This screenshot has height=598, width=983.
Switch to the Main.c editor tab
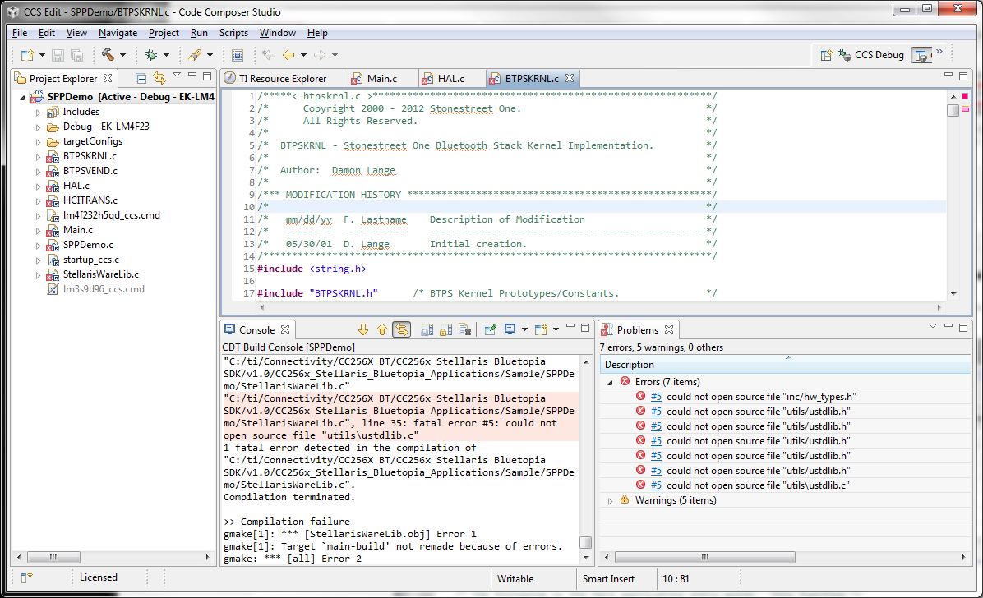click(381, 78)
